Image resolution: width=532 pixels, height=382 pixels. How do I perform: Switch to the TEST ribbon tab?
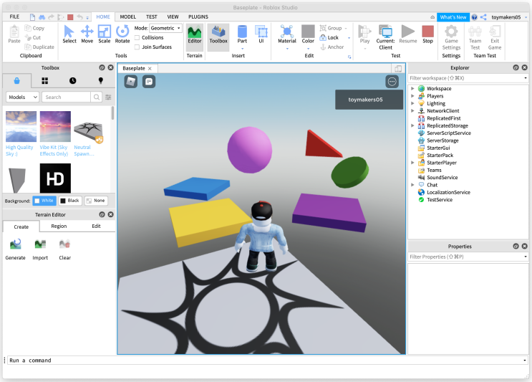tap(151, 16)
